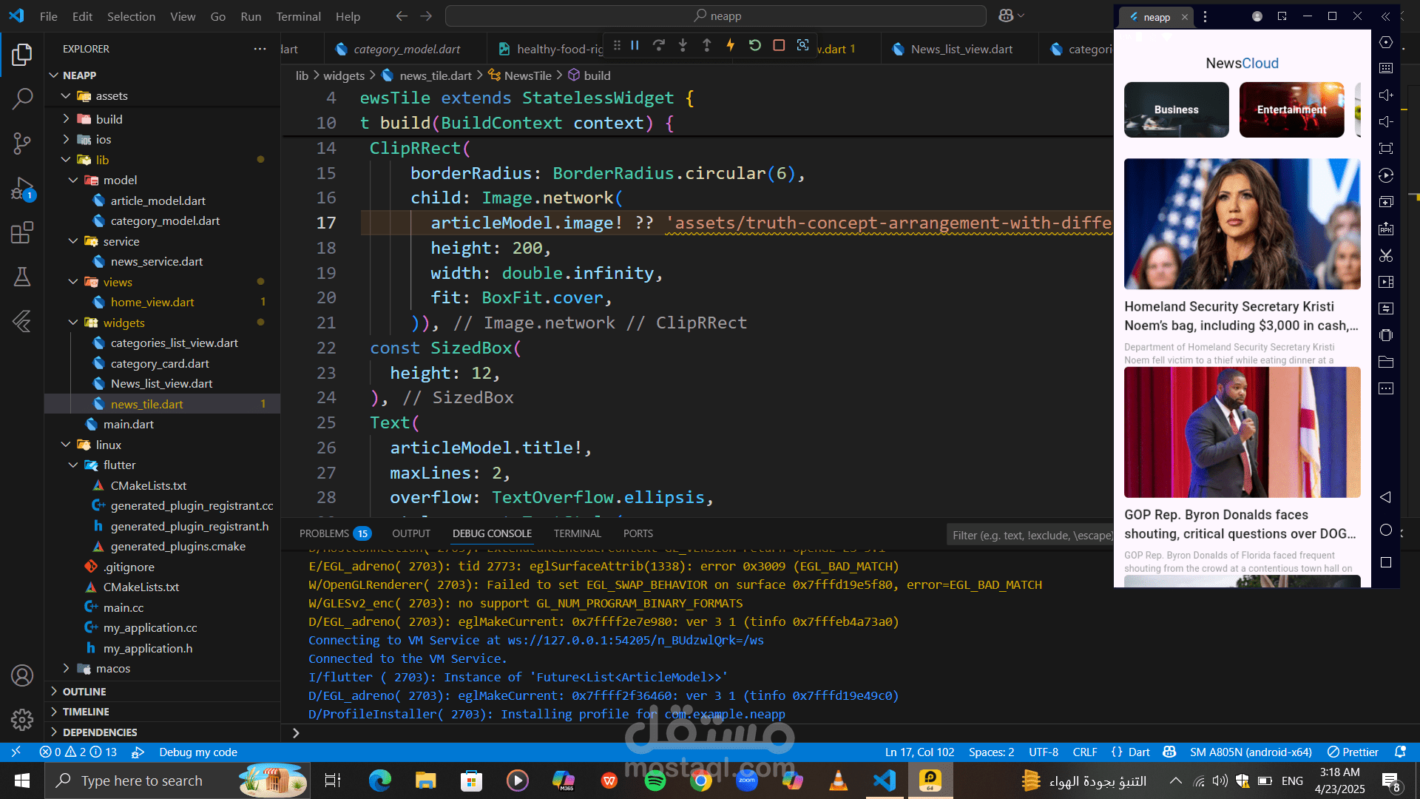The height and width of the screenshot is (799, 1420).
Task: Click Step Out in debug toolbar
Action: coord(706,45)
